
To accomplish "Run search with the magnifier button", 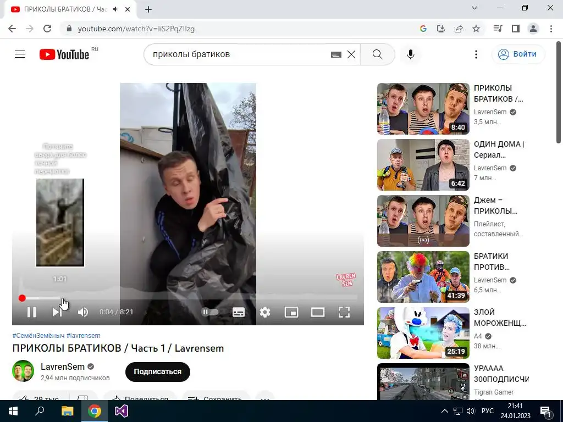I will point(377,54).
